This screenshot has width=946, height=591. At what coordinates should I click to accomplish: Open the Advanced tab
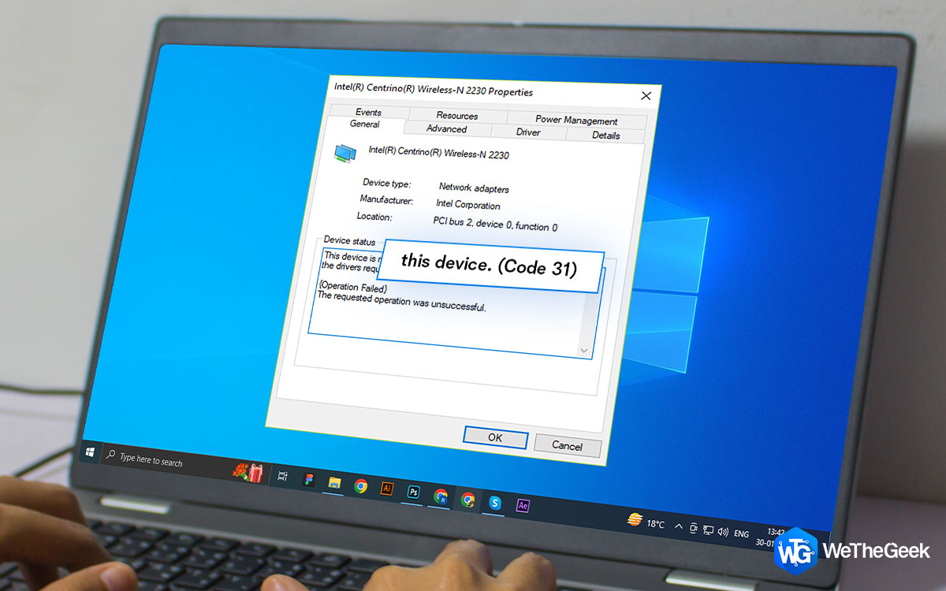coord(447,128)
